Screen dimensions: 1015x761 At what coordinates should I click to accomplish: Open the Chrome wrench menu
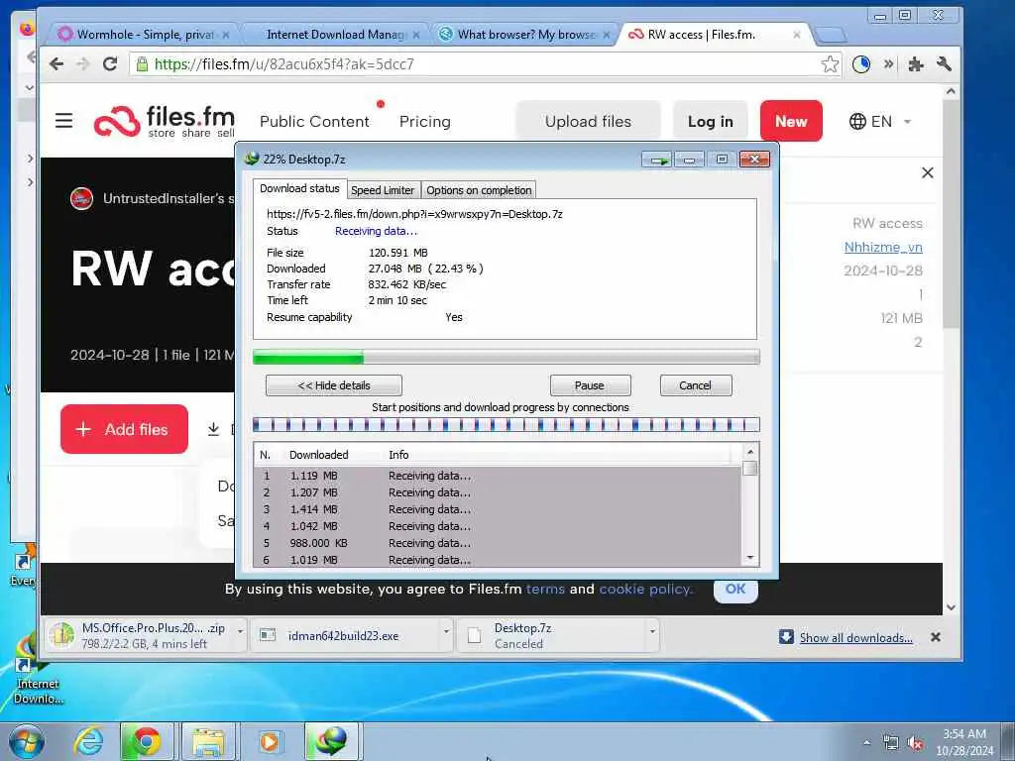(x=944, y=64)
